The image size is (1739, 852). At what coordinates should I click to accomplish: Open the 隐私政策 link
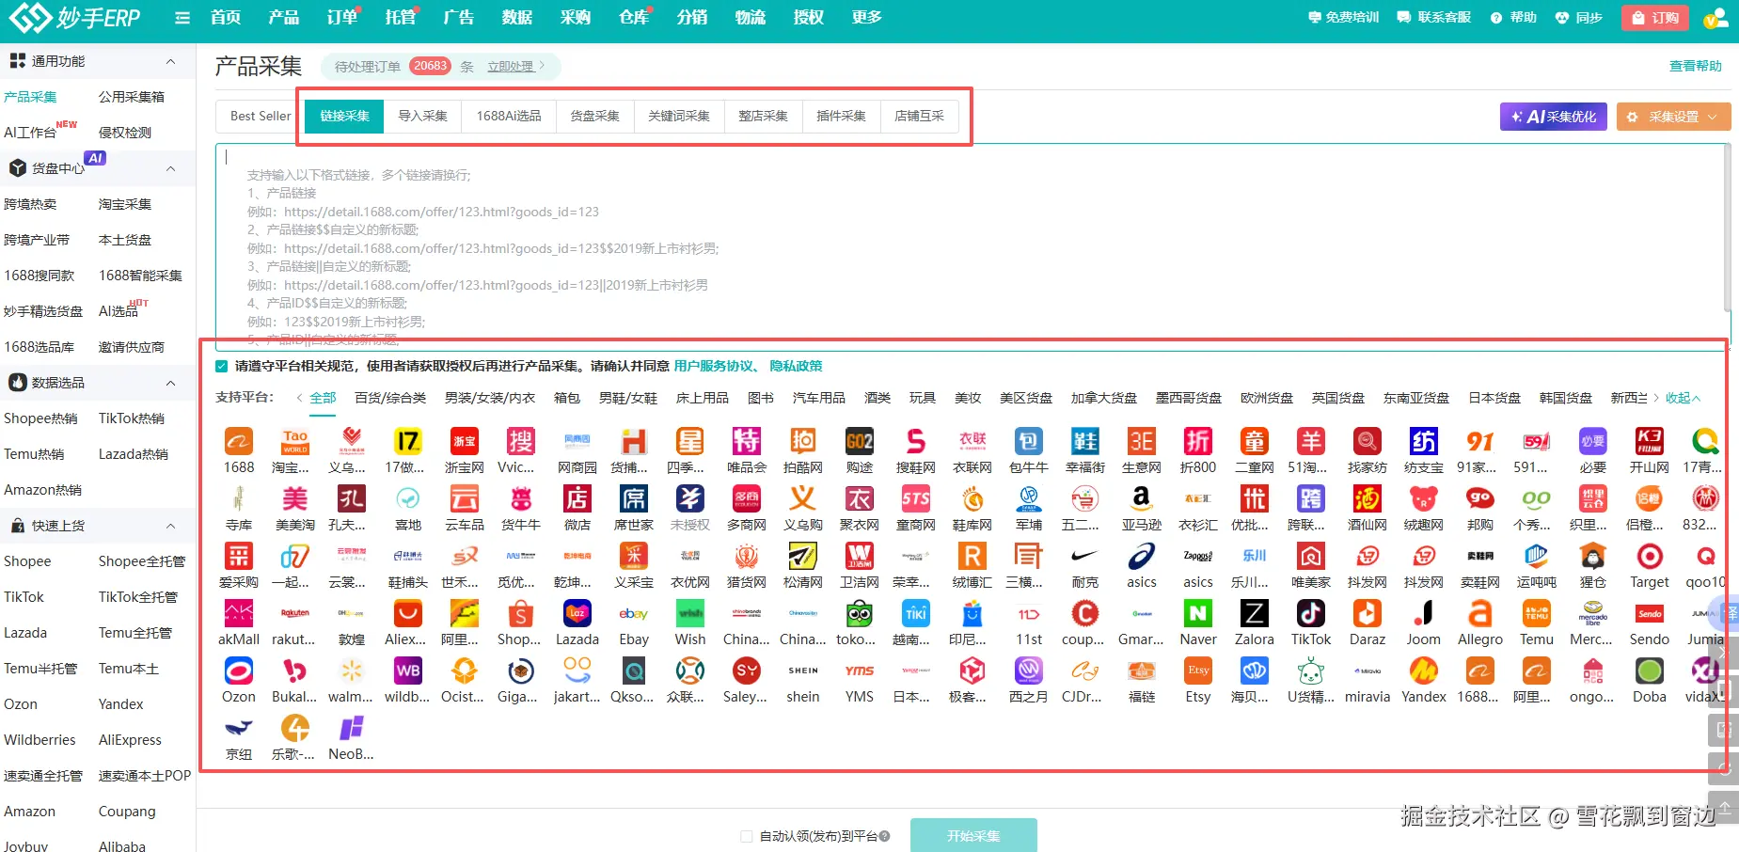click(x=796, y=366)
